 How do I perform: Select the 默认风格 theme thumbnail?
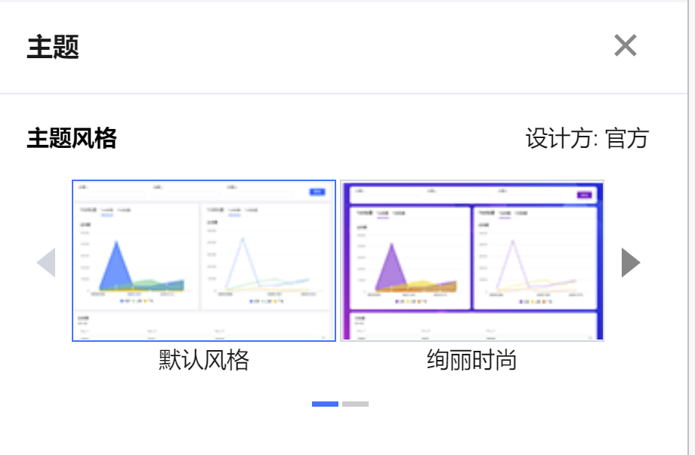pyautogui.click(x=204, y=260)
